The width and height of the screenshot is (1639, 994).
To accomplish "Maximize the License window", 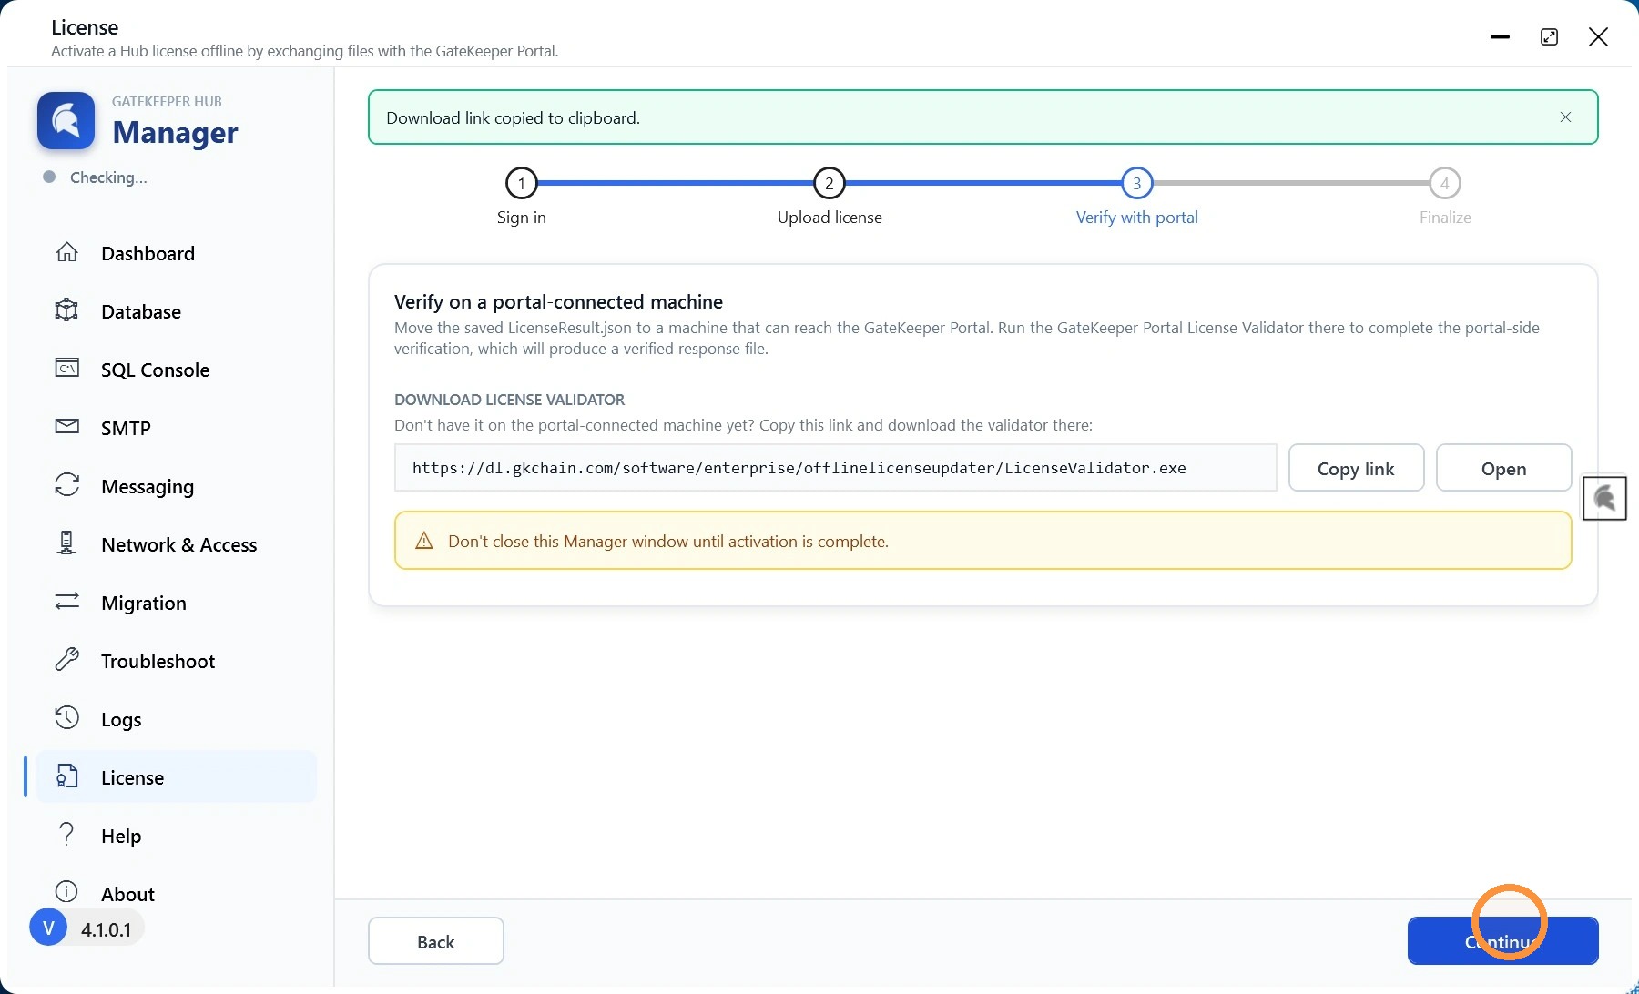I will [1550, 36].
